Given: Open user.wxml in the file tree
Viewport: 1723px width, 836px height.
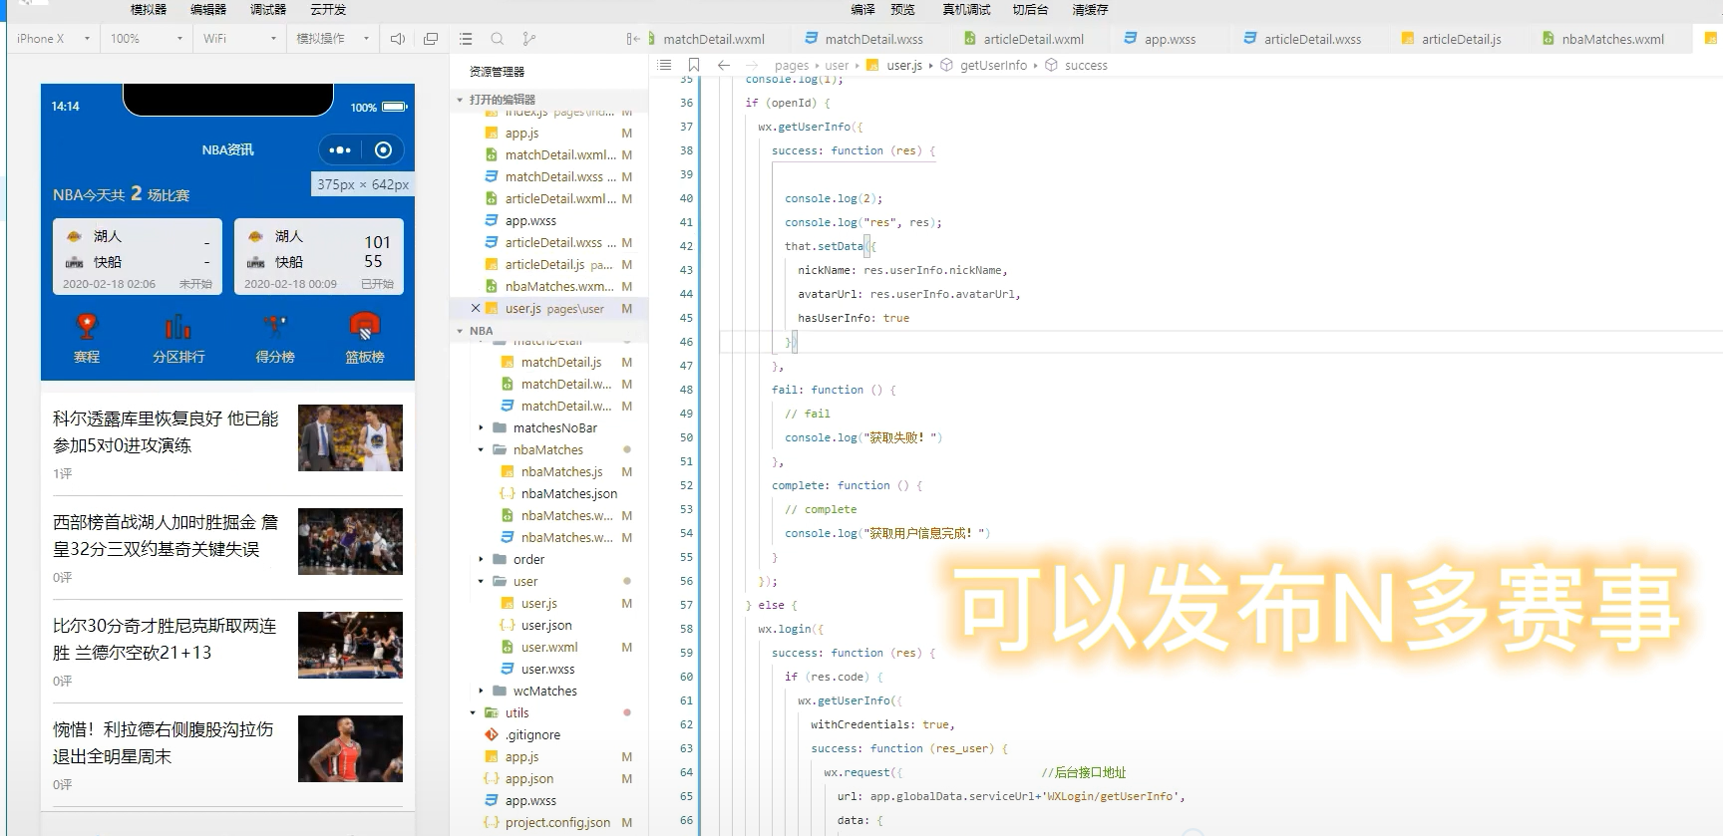Looking at the screenshot, I should [x=548, y=647].
